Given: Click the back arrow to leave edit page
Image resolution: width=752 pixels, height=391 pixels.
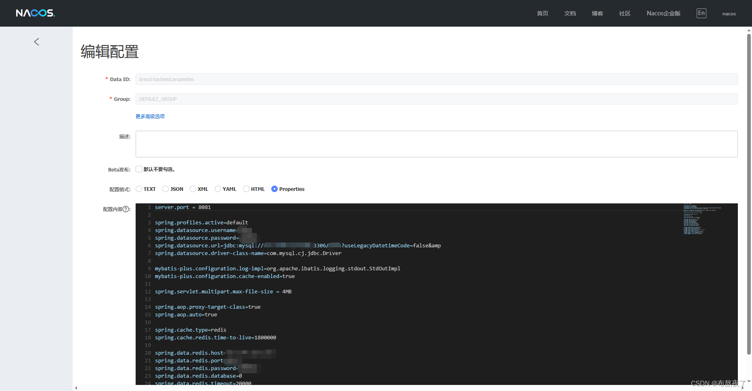Looking at the screenshot, I should pyautogui.click(x=36, y=42).
